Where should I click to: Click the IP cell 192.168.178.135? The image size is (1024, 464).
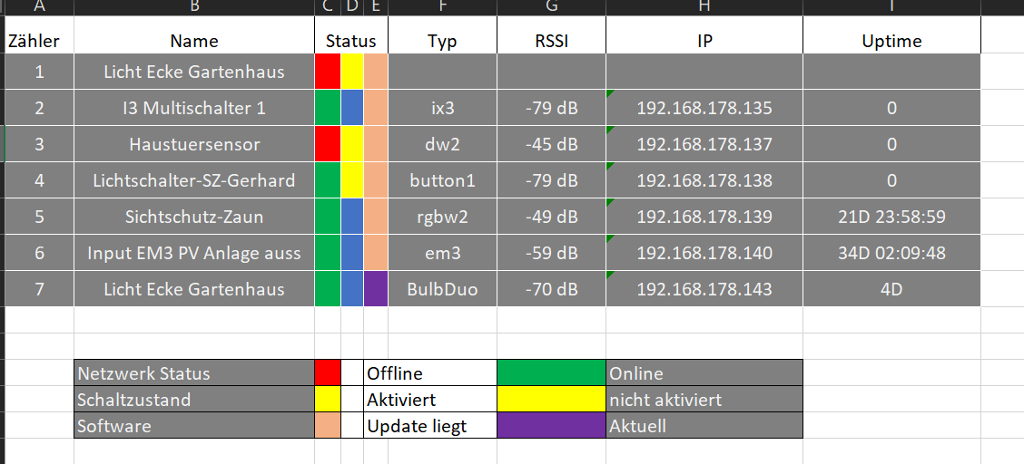[x=704, y=108]
